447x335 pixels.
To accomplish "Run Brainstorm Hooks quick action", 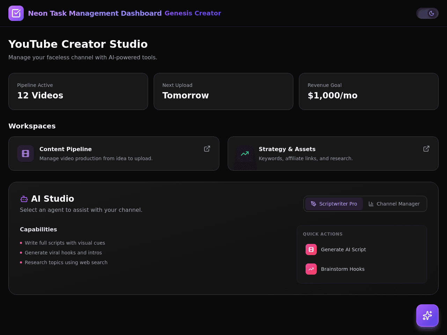I will (x=362, y=269).
